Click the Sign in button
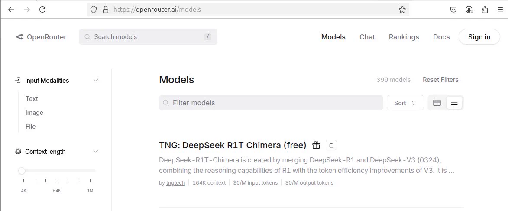The image size is (508, 211). pos(479,37)
